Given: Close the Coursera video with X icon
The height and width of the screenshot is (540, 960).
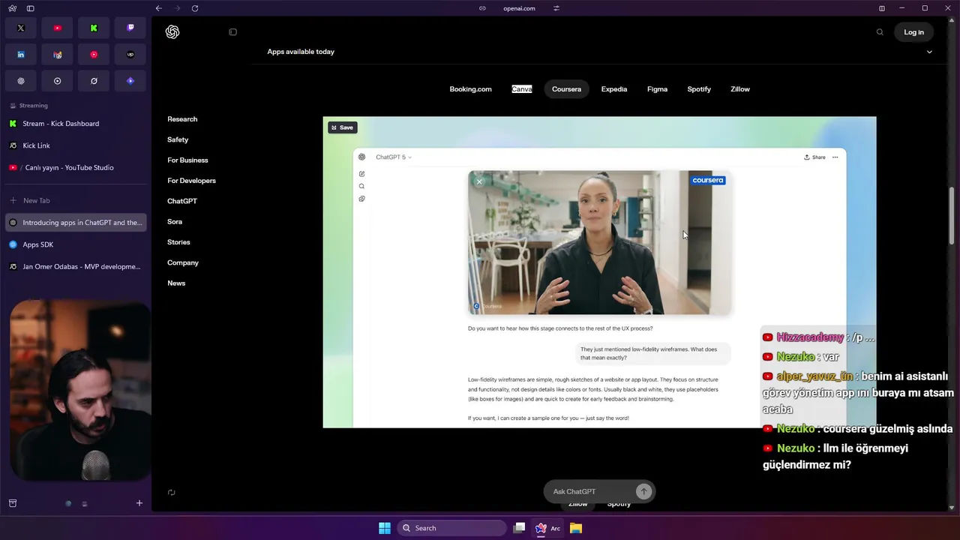Looking at the screenshot, I should (479, 181).
